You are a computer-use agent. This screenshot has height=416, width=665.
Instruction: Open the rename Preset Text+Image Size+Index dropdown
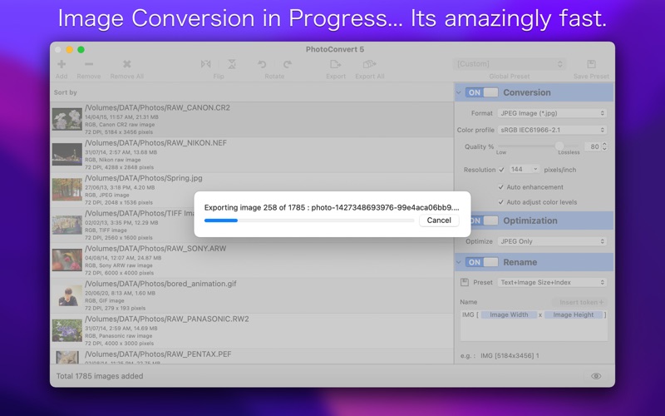pos(552,282)
